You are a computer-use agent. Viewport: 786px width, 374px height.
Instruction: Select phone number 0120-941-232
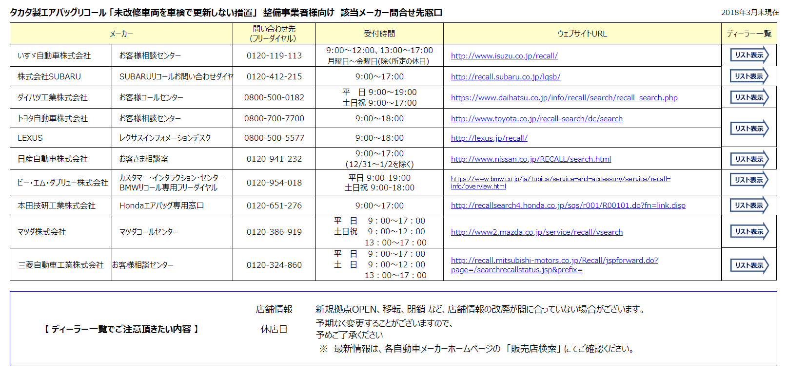click(274, 159)
